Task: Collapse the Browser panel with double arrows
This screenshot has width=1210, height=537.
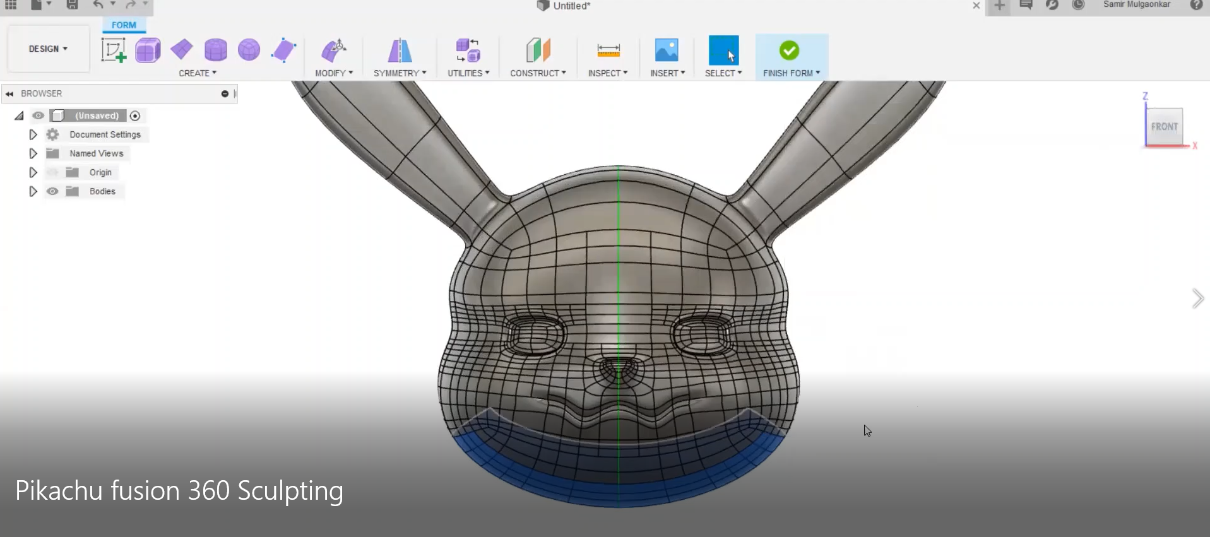Action: point(9,93)
